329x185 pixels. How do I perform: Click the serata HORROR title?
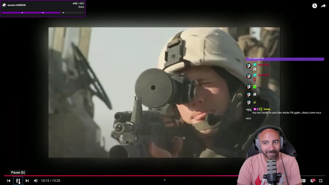pos(16,5)
